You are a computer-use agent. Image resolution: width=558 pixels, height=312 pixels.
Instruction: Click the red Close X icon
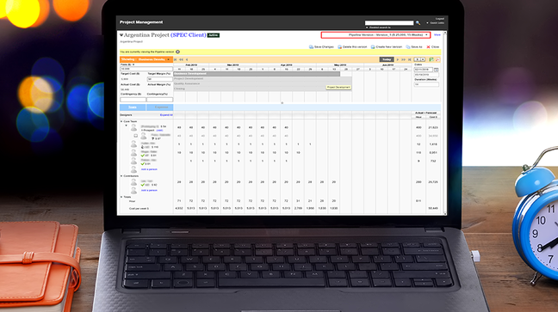tap(428, 47)
